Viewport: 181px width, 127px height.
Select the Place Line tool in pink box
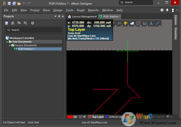click(x=138, y=24)
